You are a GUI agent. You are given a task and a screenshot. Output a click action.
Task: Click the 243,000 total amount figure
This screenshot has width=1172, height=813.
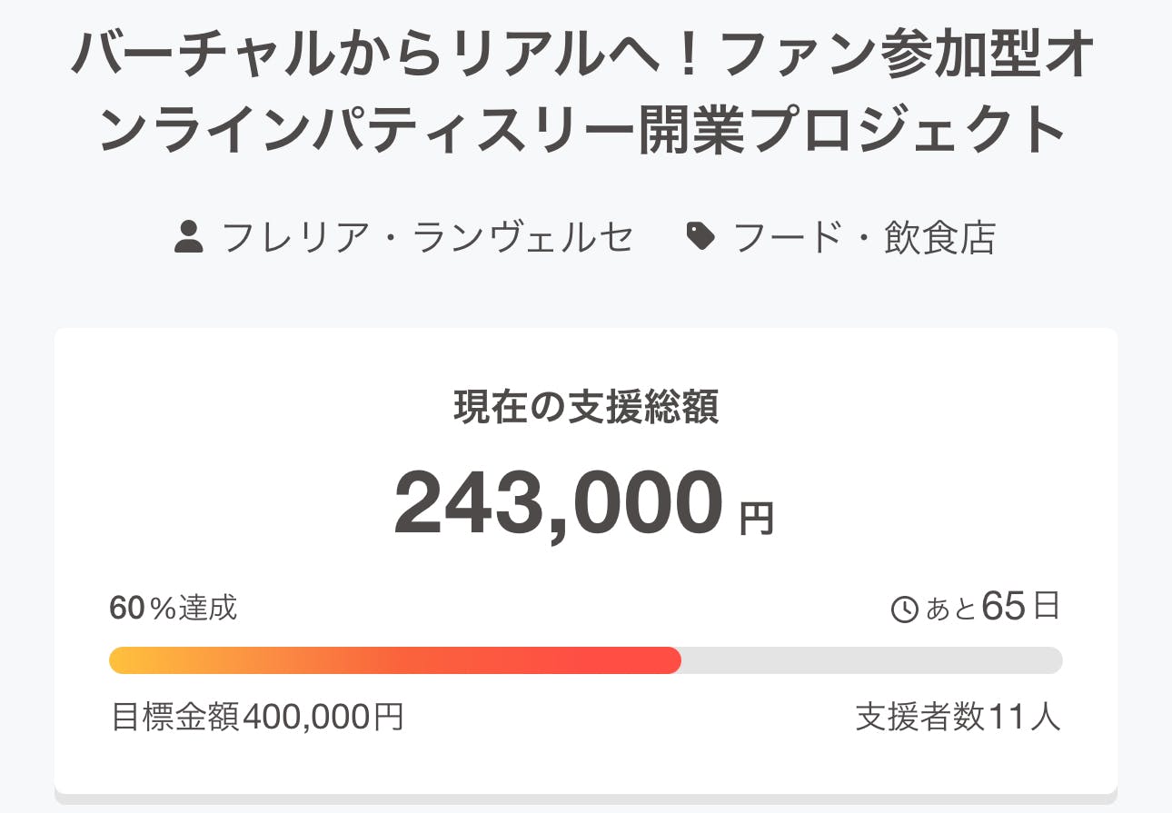tap(559, 502)
